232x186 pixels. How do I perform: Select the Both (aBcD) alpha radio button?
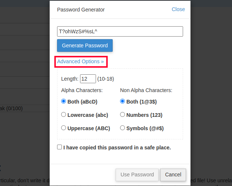click(x=63, y=101)
